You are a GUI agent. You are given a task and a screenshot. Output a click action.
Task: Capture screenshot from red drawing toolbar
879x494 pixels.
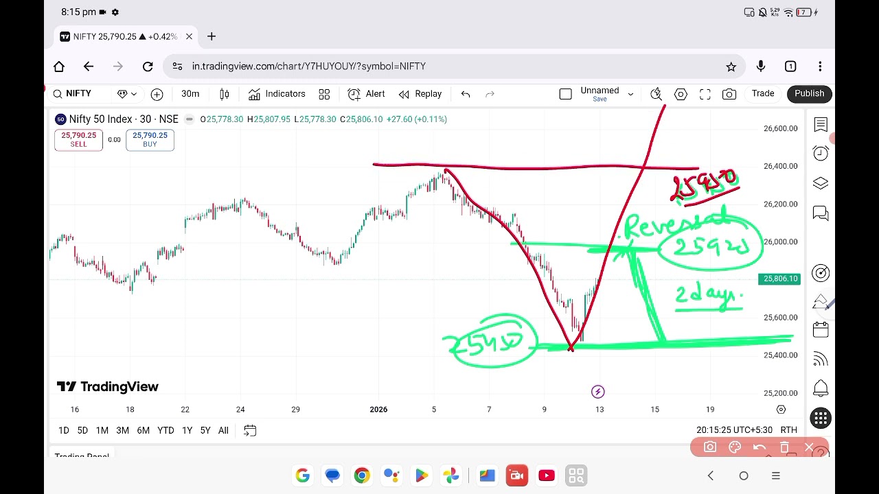710,448
